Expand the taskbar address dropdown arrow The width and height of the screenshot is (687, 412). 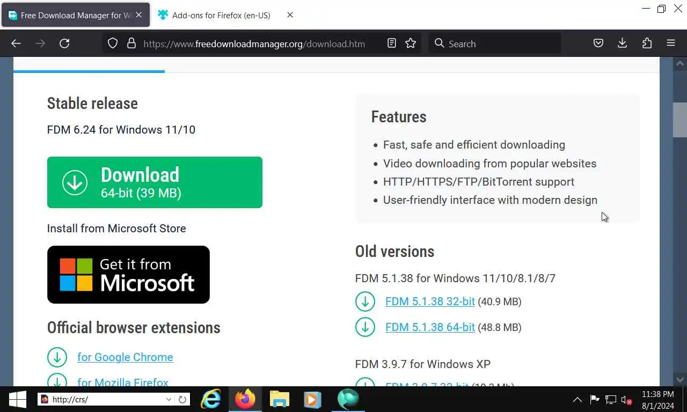[x=169, y=399]
